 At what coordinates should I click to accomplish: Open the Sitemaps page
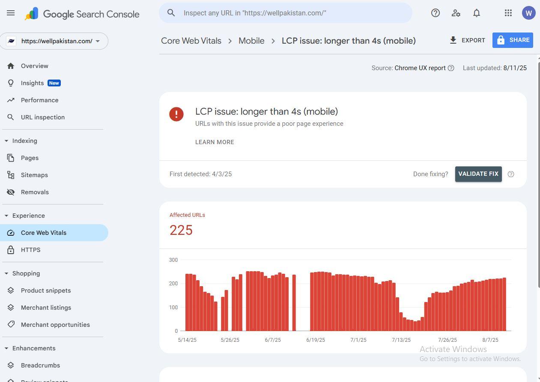(34, 175)
